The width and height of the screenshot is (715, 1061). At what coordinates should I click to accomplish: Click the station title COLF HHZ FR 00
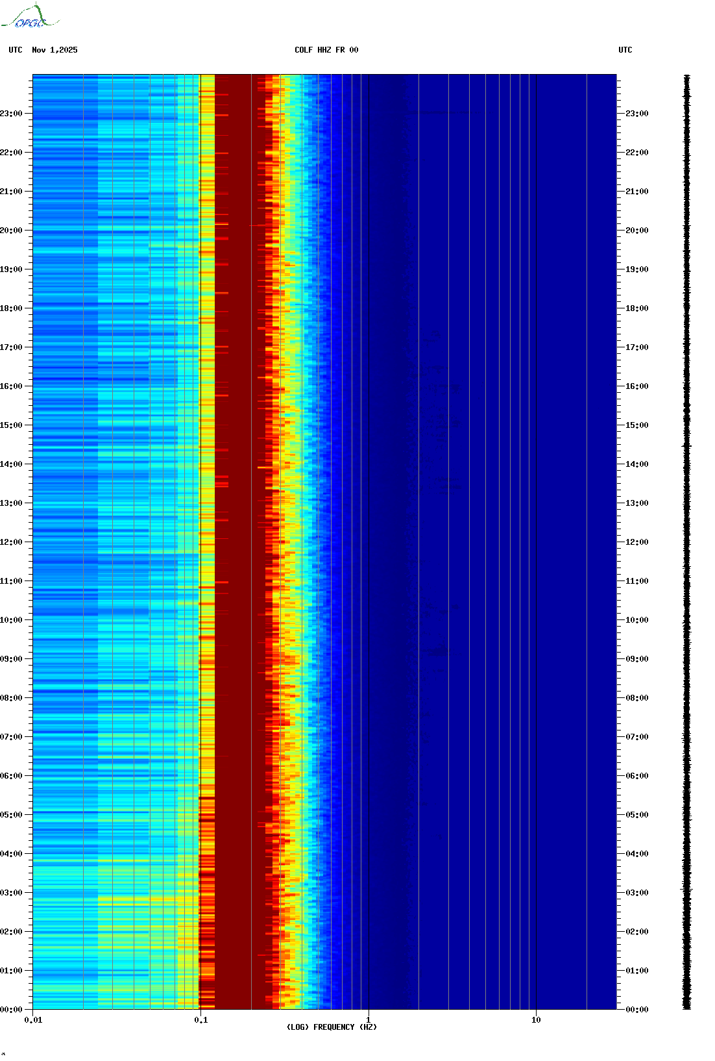(x=326, y=50)
